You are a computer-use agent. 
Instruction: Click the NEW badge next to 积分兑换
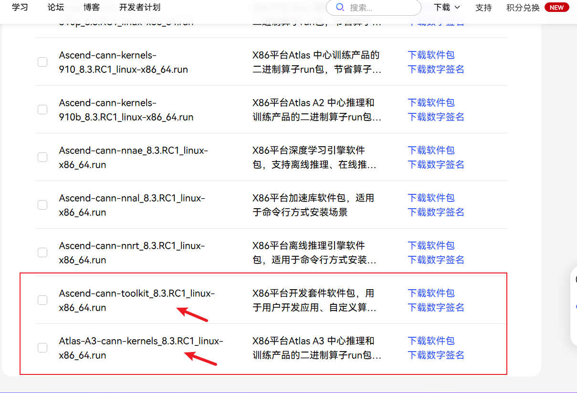556,7
